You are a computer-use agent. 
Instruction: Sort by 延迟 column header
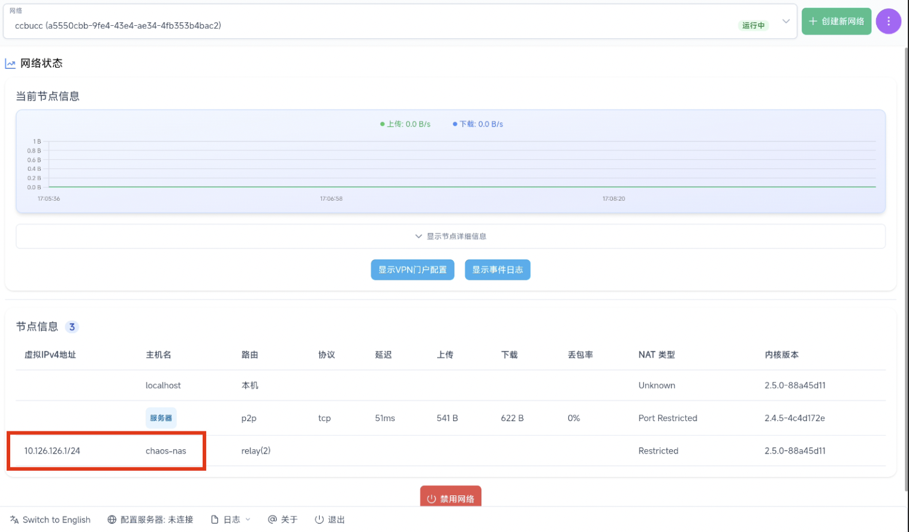point(383,355)
